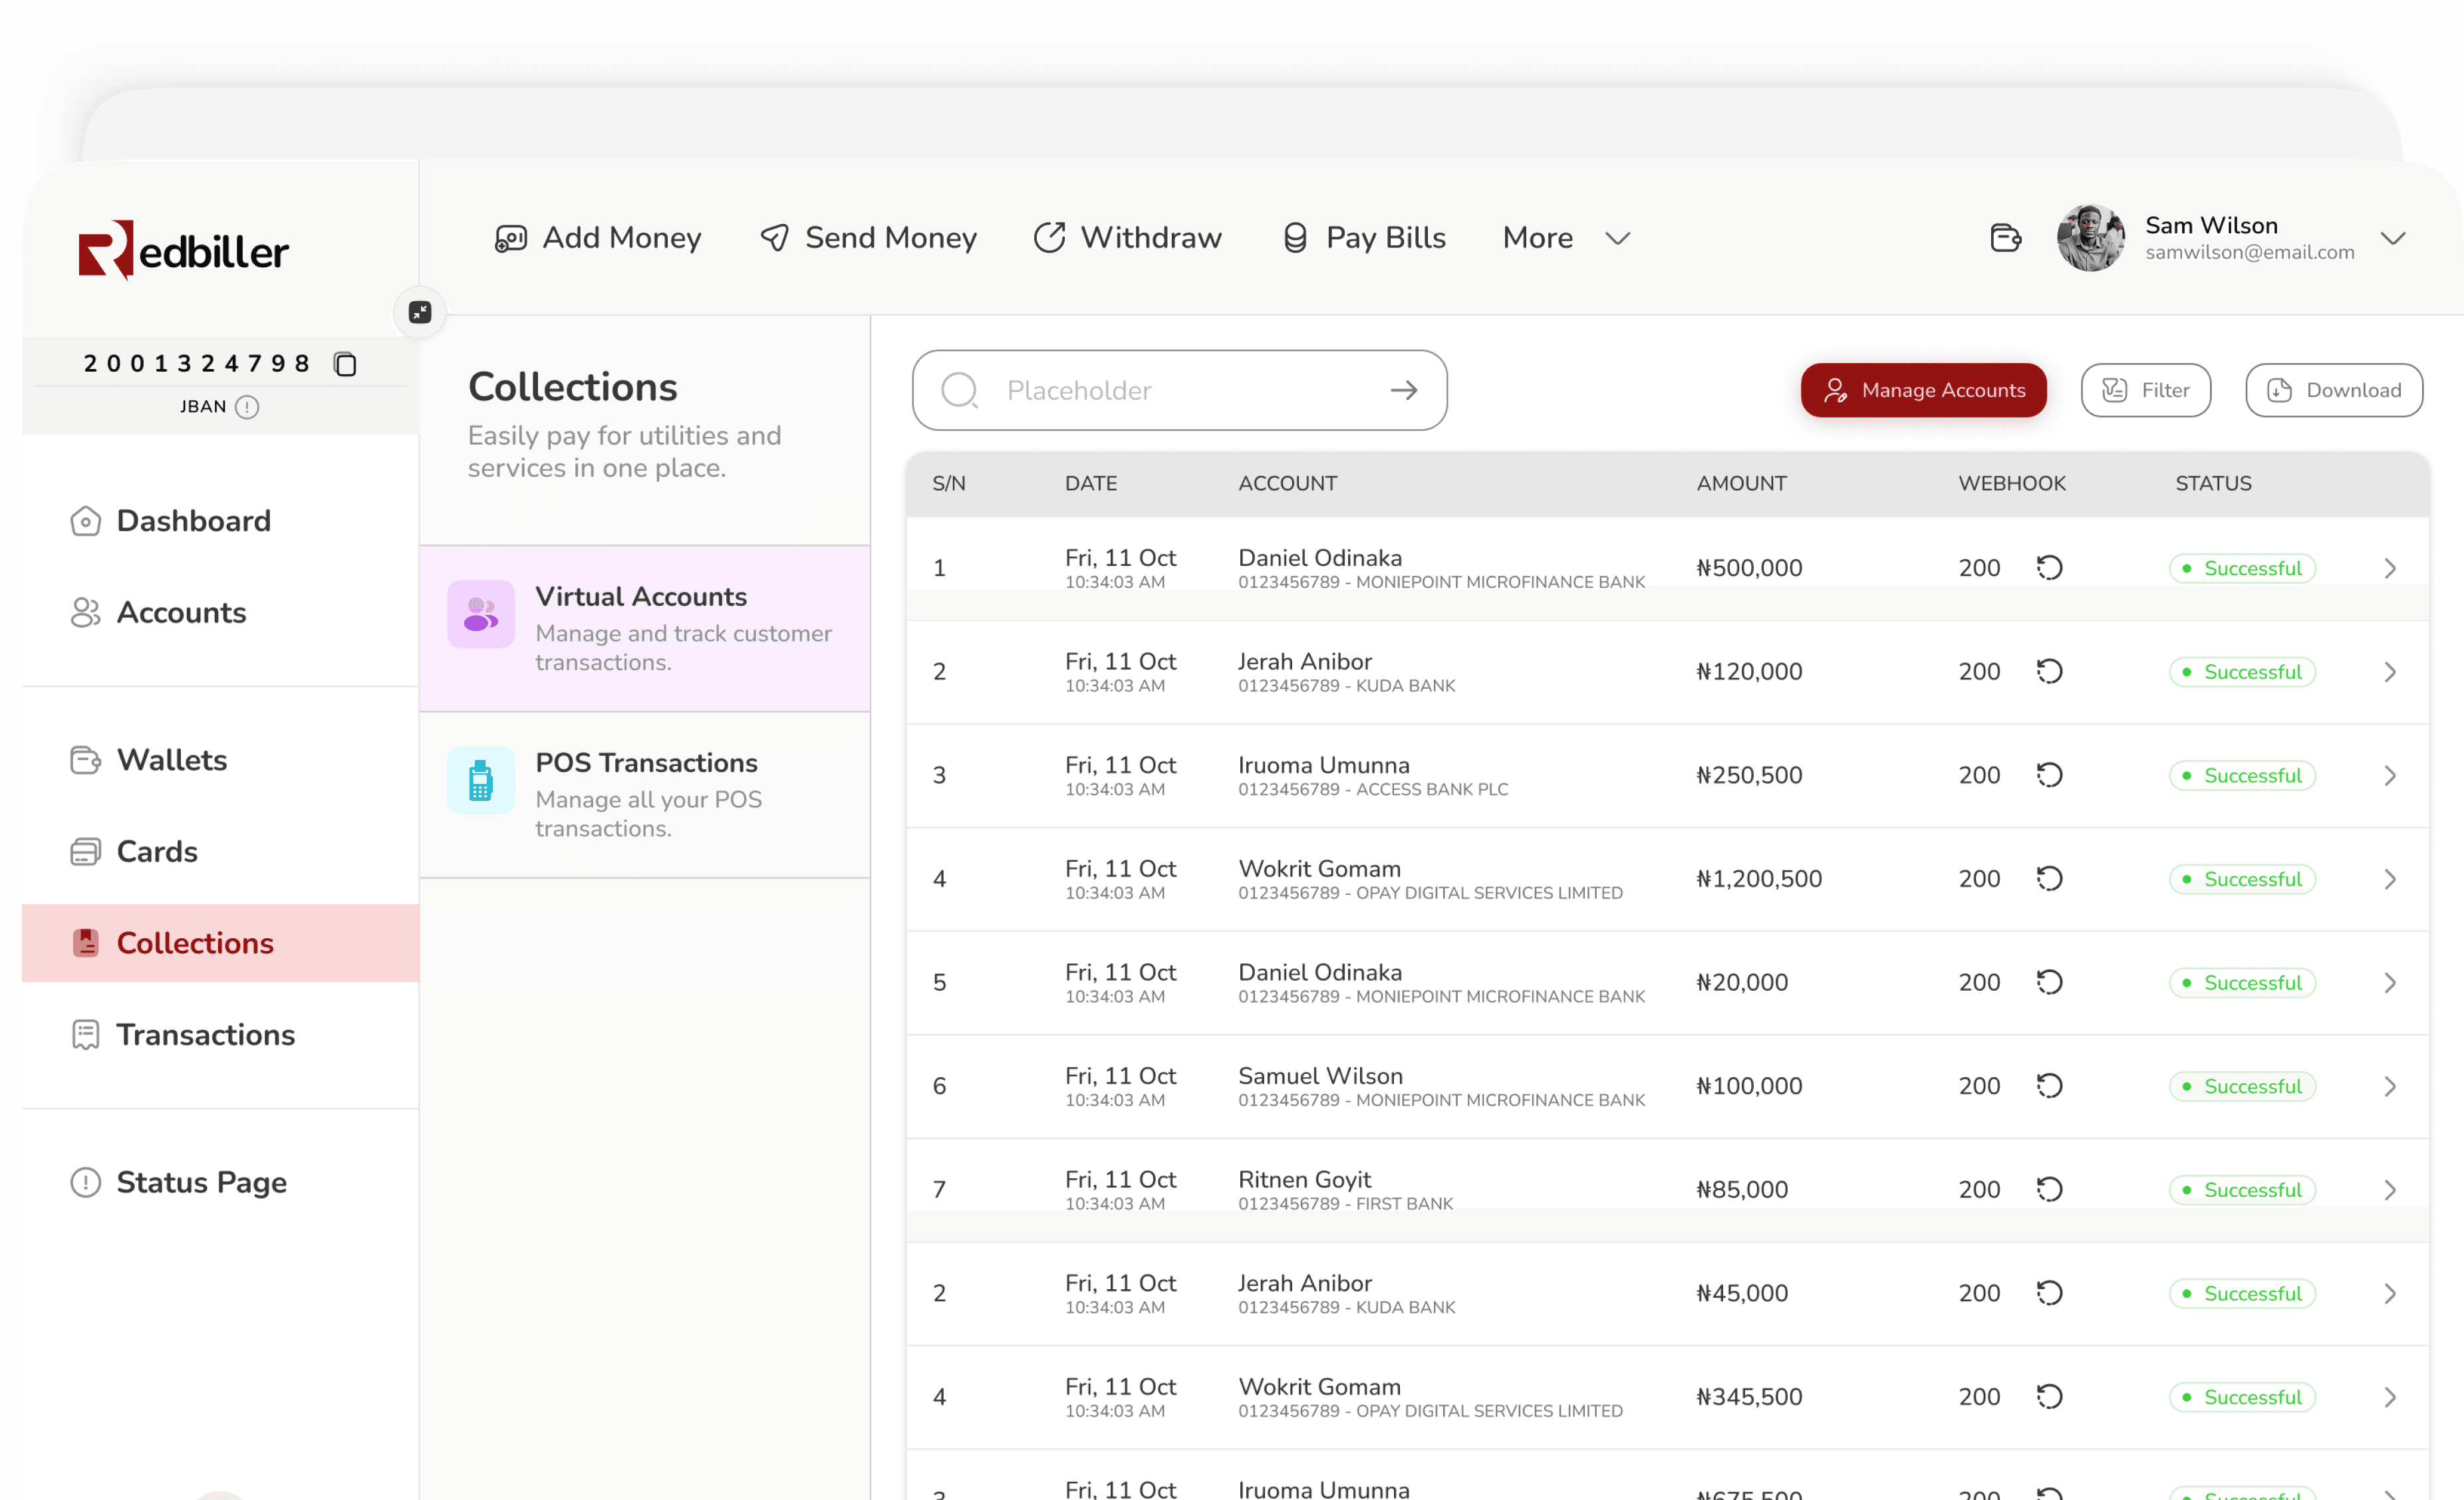Open Sam Wilson profile dropdown chevron

[2393, 238]
